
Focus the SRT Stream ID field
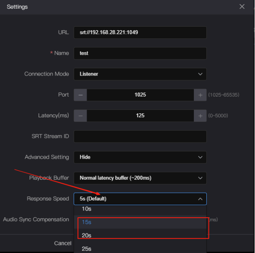pos(140,136)
